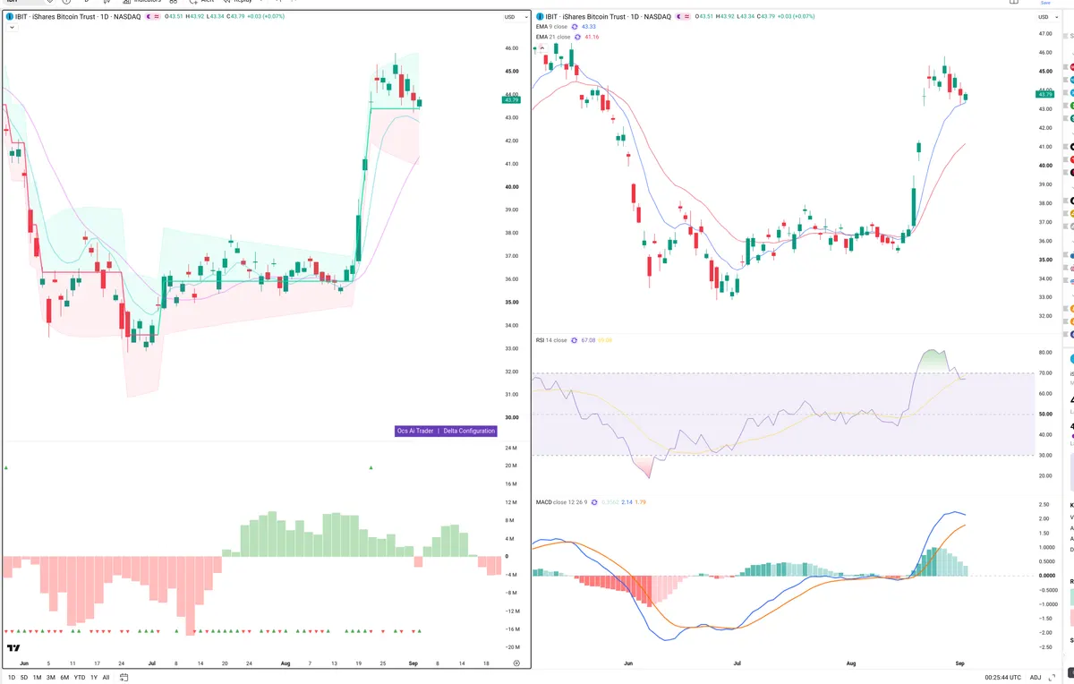Set time range to 1D

12,677
